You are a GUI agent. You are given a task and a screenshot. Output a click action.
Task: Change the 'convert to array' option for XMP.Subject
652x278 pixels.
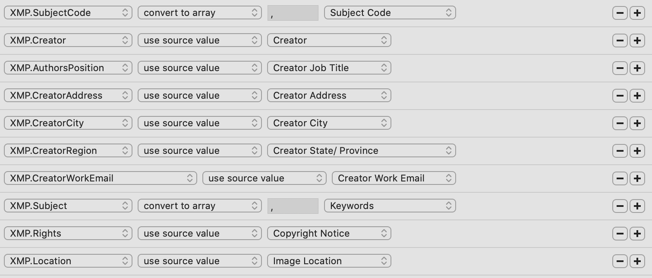pos(199,206)
